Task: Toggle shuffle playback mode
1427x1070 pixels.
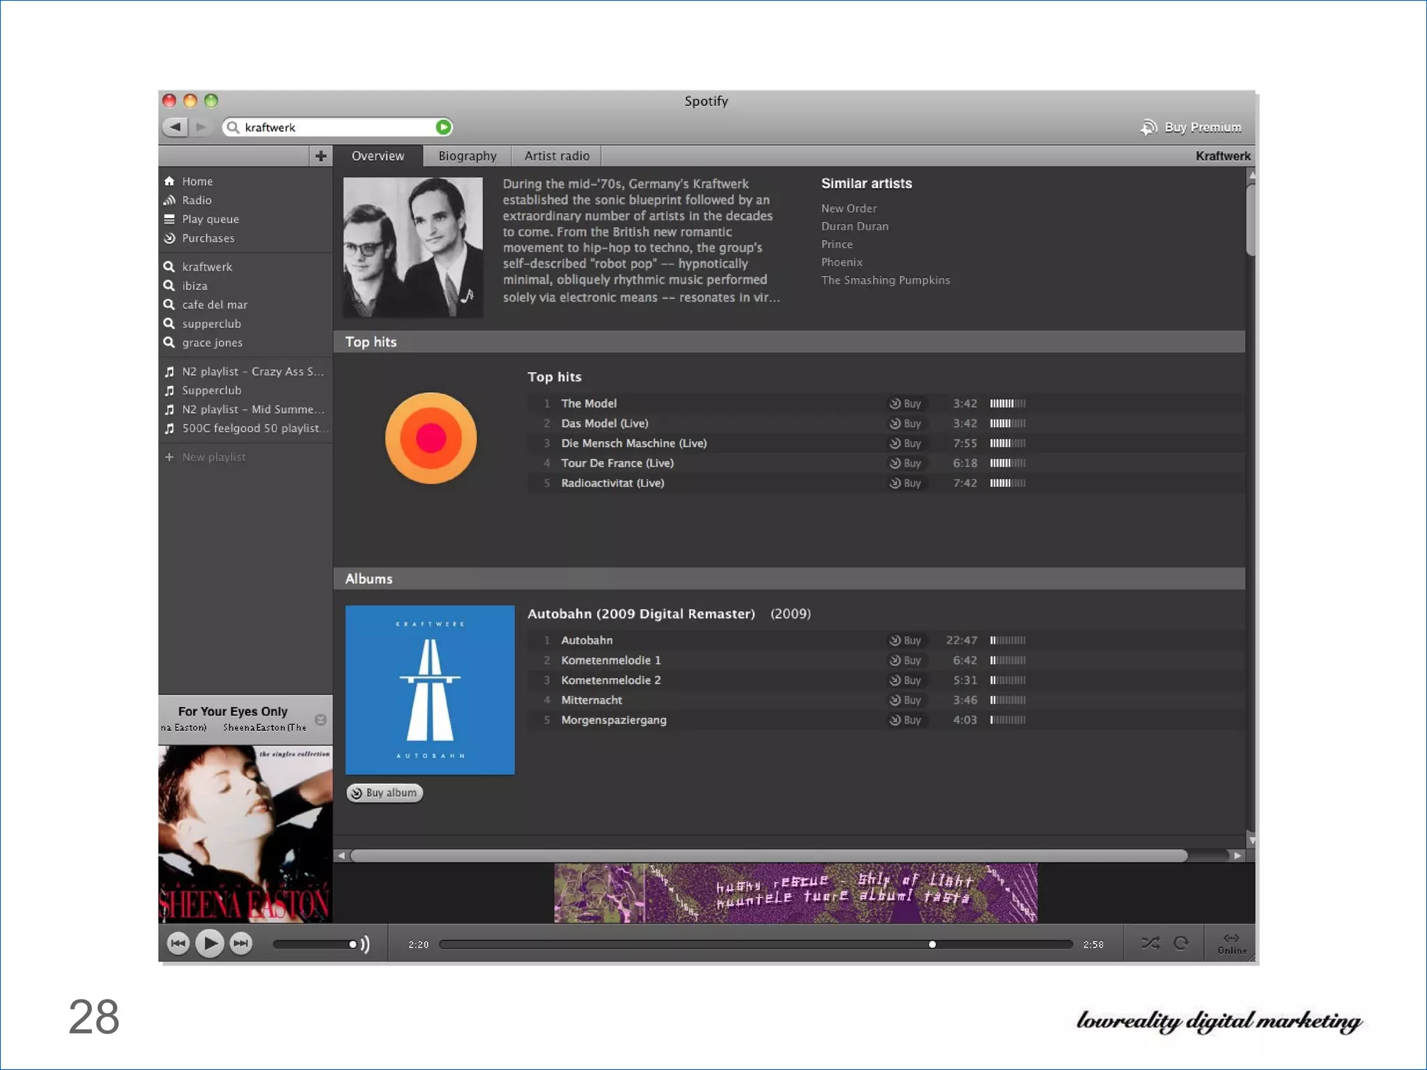Action: pyautogui.click(x=1150, y=943)
